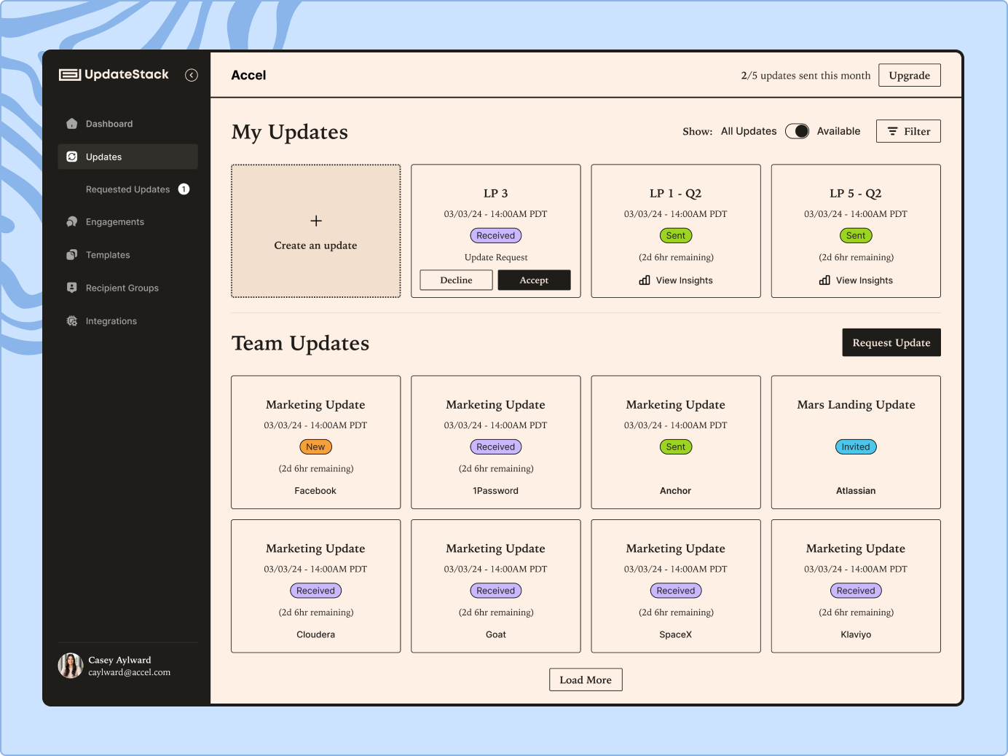Go to Engagements in the sidebar
This screenshot has width=1008, height=756.
pyautogui.click(x=127, y=221)
